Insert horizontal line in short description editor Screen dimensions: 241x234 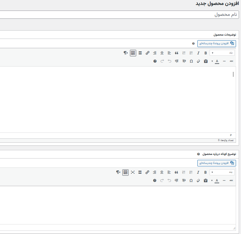coord(224,181)
